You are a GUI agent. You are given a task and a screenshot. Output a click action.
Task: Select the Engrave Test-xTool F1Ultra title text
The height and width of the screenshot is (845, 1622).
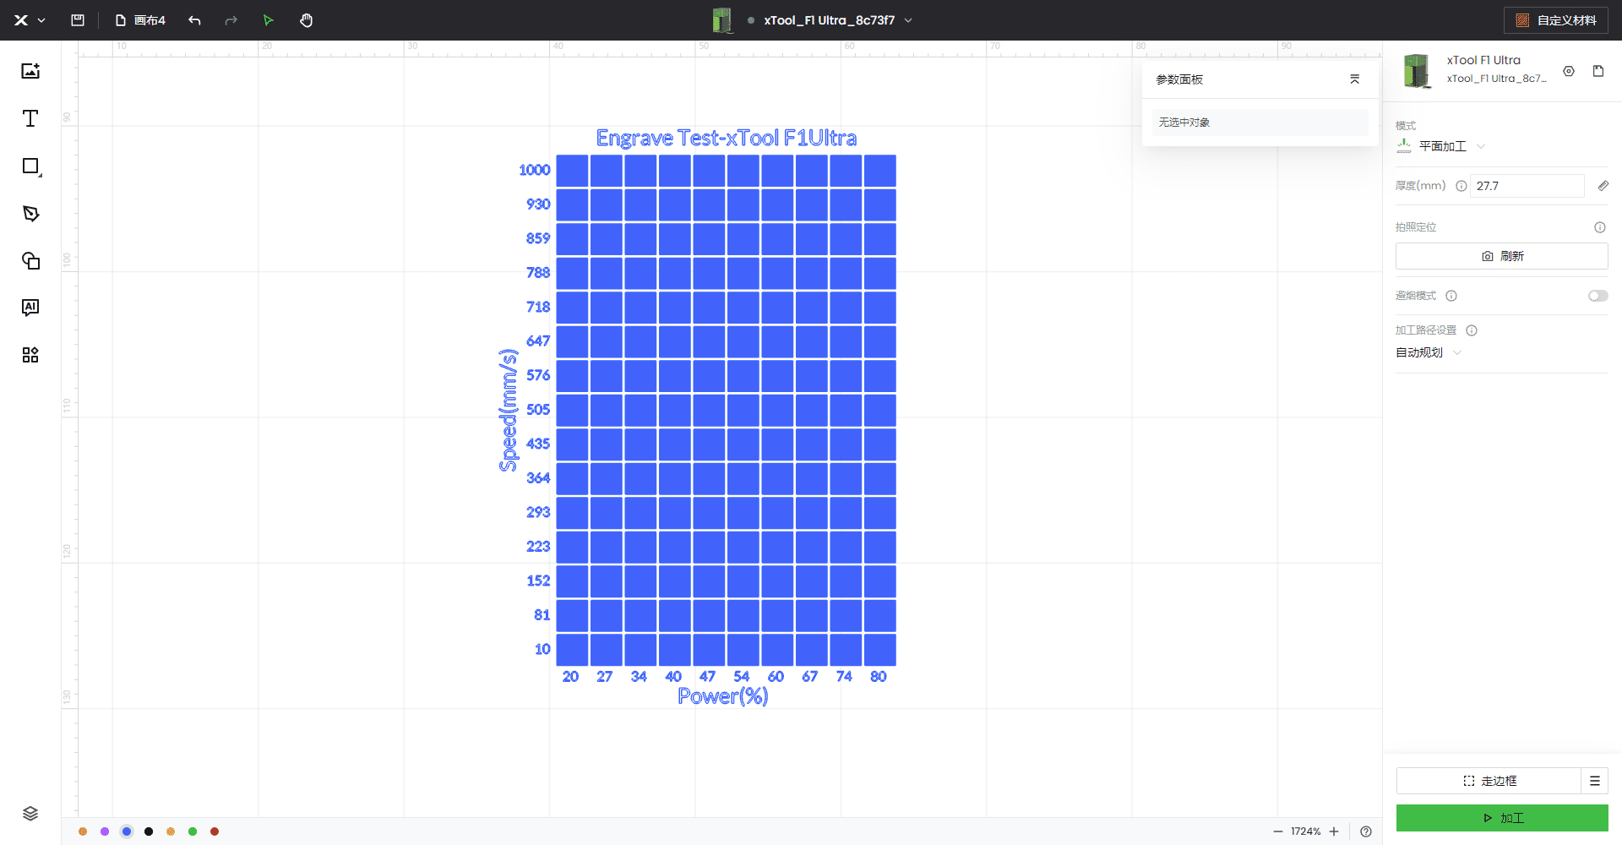727,138
